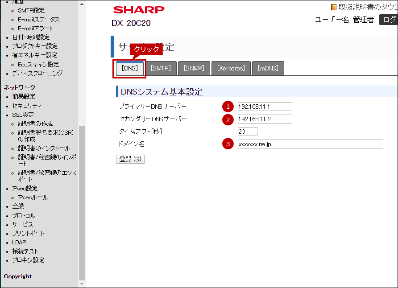This screenshot has height=288, width=398.
Task: Click the ネットワーク section heading
Action: point(20,87)
